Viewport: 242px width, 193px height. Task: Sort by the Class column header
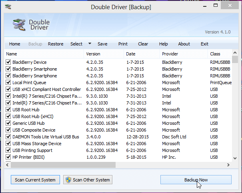point(220,54)
